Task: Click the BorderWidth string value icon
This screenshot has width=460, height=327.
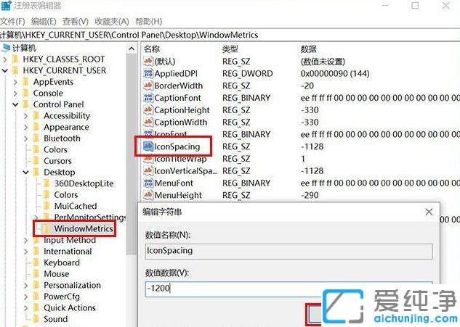Action: (x=148, y=86)
